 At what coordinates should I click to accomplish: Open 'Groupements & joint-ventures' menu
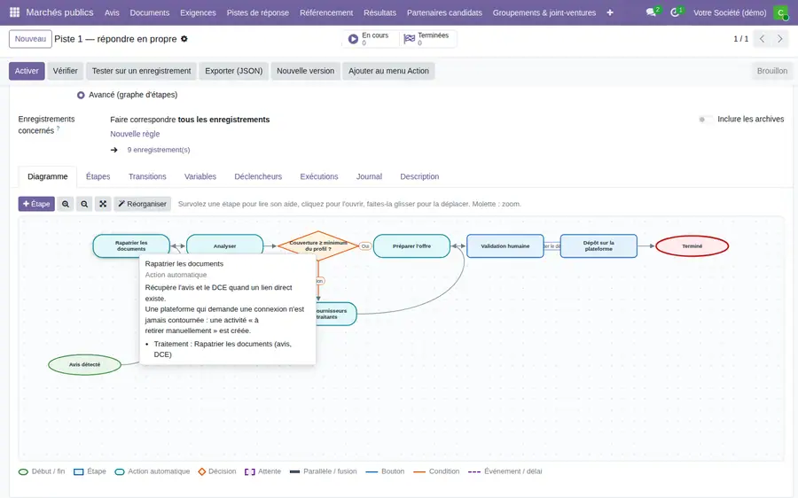pos(544,12)
